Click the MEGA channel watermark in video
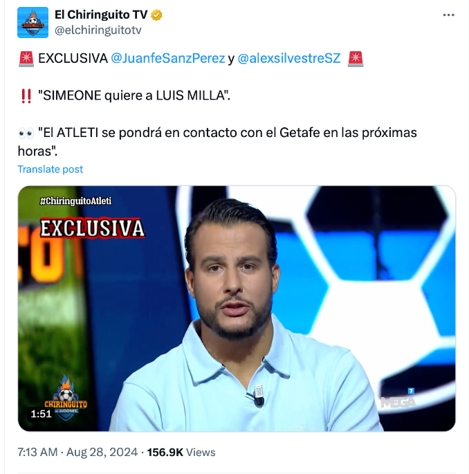Screen dimensions: 469x474 pos(398,398)
